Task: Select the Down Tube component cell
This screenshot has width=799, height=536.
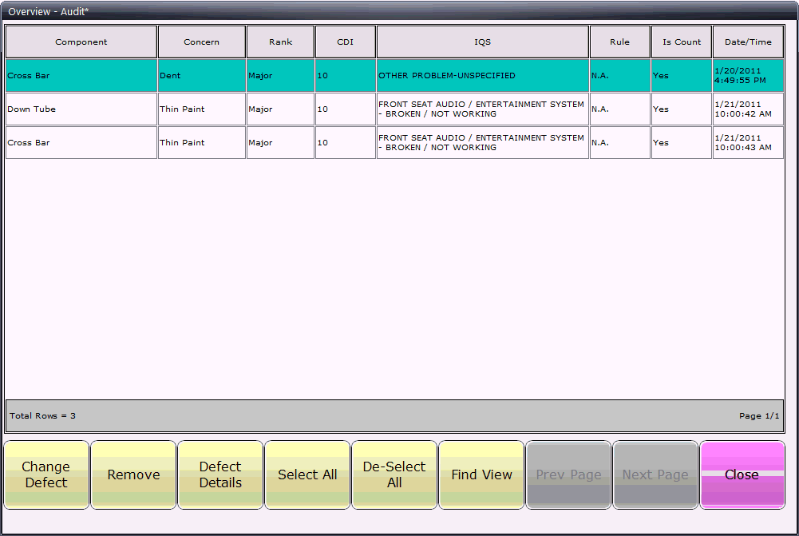Action: (81, 109)
